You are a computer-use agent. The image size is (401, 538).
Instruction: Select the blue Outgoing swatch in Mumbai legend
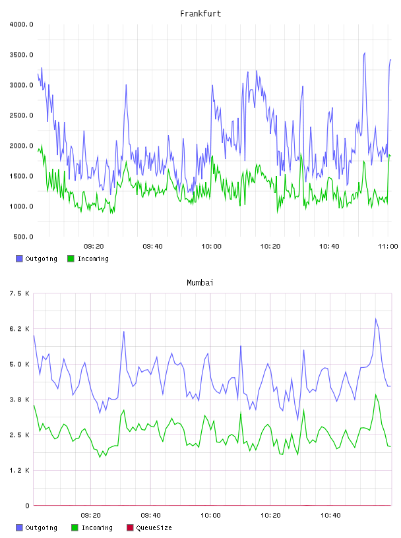click(x=19, y=527)
